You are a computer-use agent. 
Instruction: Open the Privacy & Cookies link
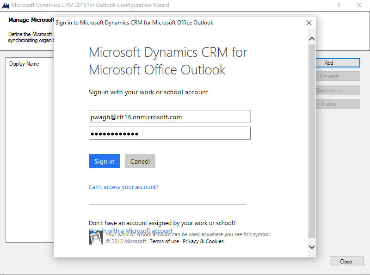[203, 241]
